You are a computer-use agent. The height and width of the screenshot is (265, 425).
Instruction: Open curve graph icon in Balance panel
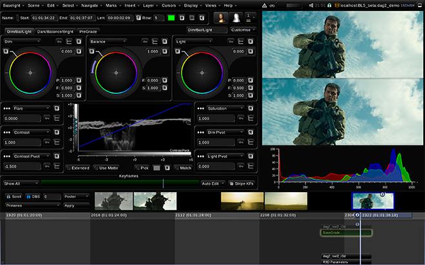pyautogui.click(x=155, y=41)
